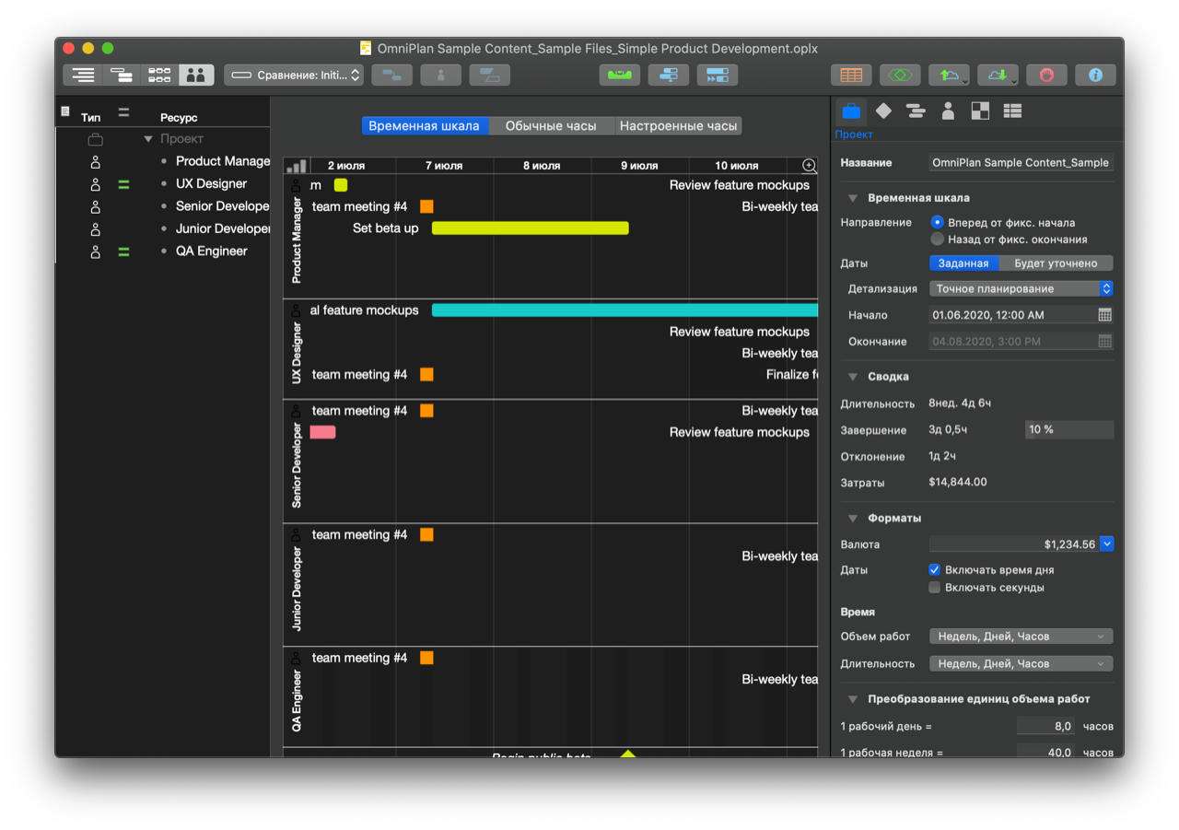This screenshot has width=1179, height=830.
Task: Click the green Level resources icon
Action: pyautogui.click(x=620, y=76)
